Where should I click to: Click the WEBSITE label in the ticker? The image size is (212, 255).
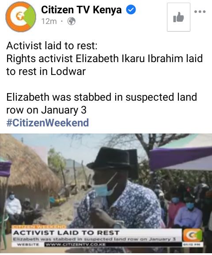click(28, 244)
